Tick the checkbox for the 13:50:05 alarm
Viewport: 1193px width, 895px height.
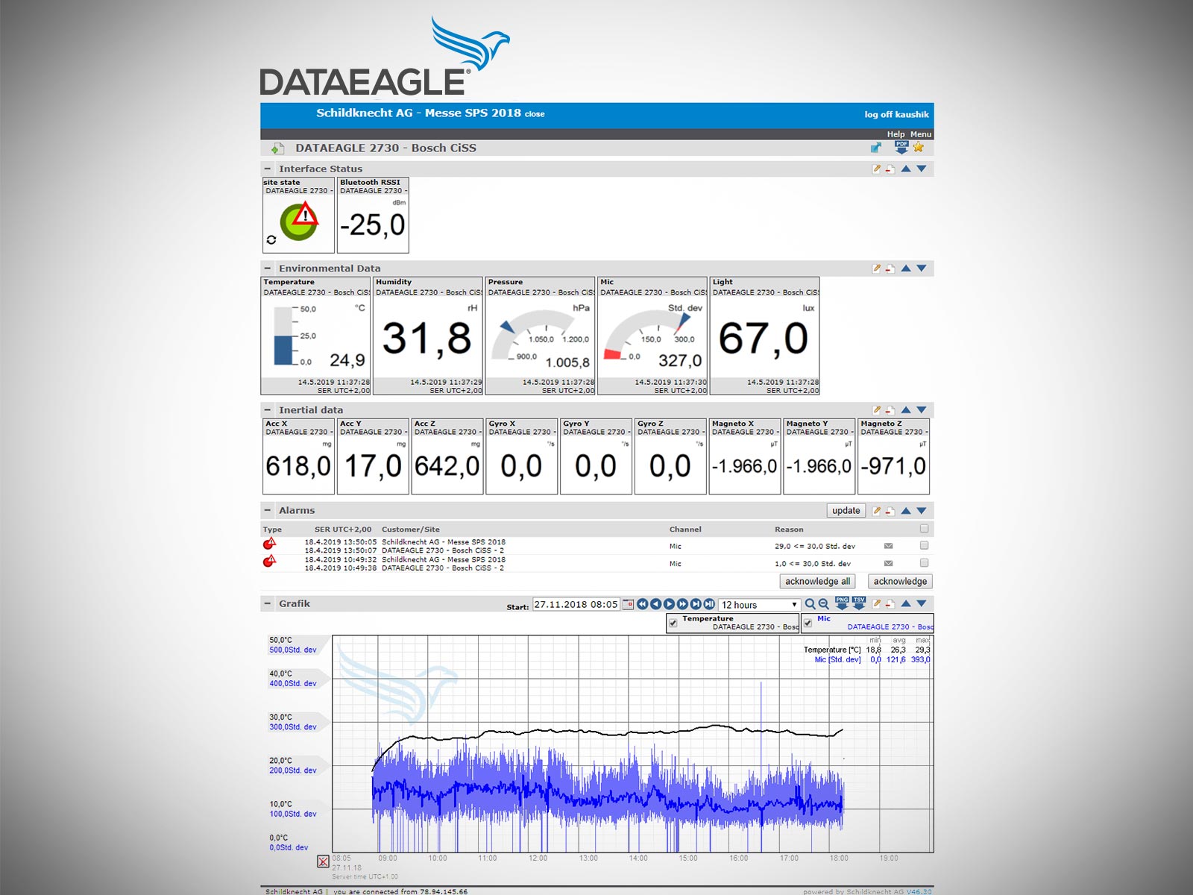pos(925,545)
